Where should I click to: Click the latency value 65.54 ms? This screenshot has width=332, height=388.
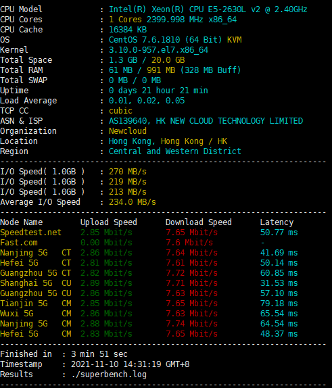point(279,314)
